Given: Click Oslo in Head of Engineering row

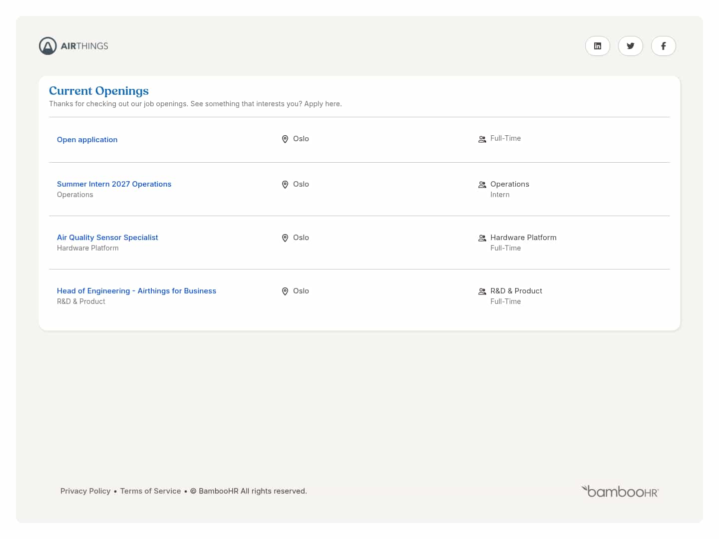Looking at the screenshot, I should (x=301, y=291).
